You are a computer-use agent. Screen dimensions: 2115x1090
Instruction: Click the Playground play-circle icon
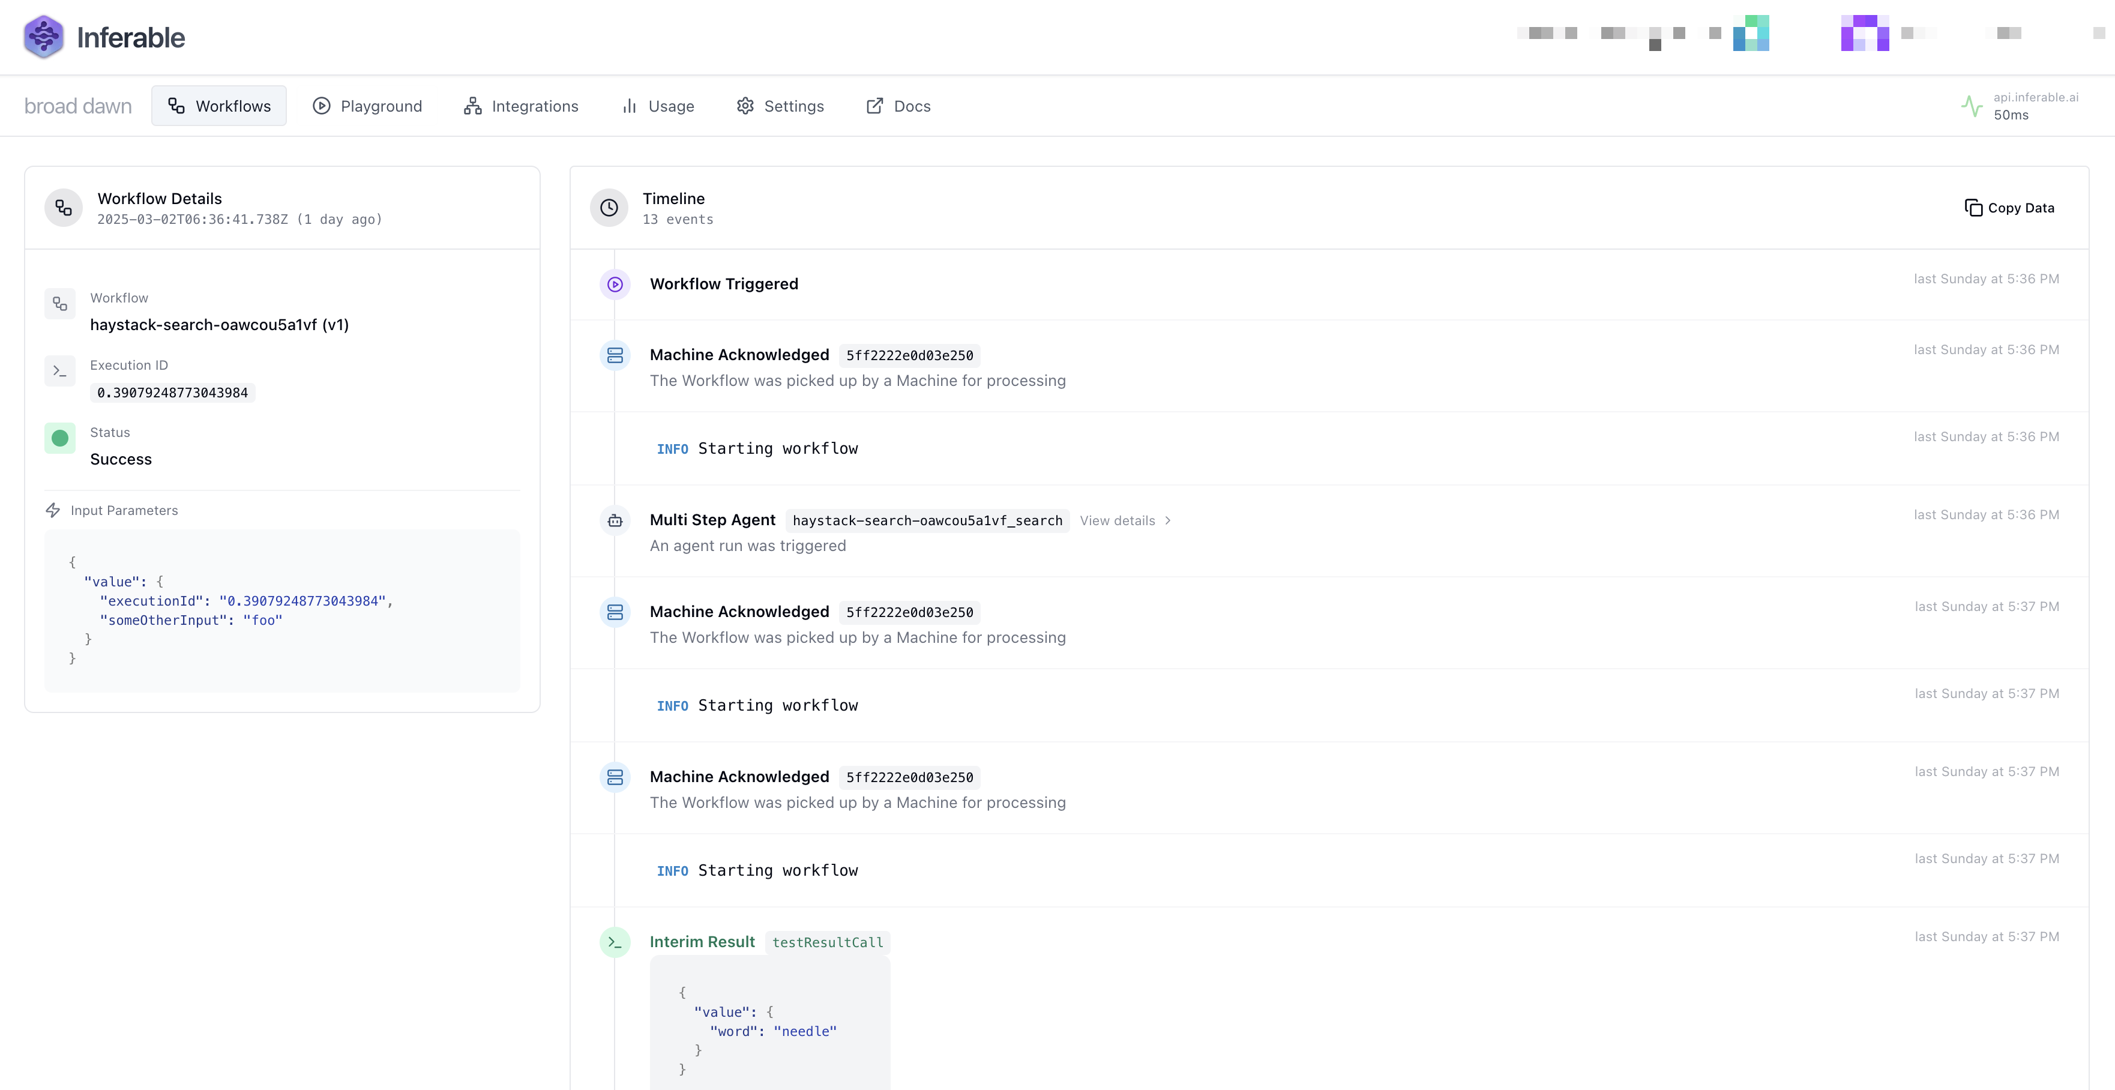[322, 106]
